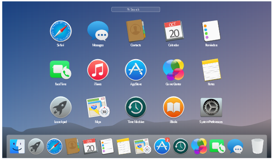Open Safari from the Launchpad grid

tap(61, 31)
